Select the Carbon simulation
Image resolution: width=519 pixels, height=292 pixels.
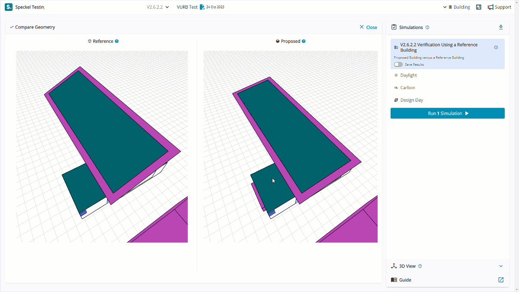407,88
